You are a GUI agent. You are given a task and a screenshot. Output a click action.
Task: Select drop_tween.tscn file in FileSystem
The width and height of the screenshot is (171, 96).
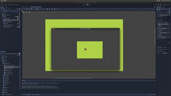point(9,69)
